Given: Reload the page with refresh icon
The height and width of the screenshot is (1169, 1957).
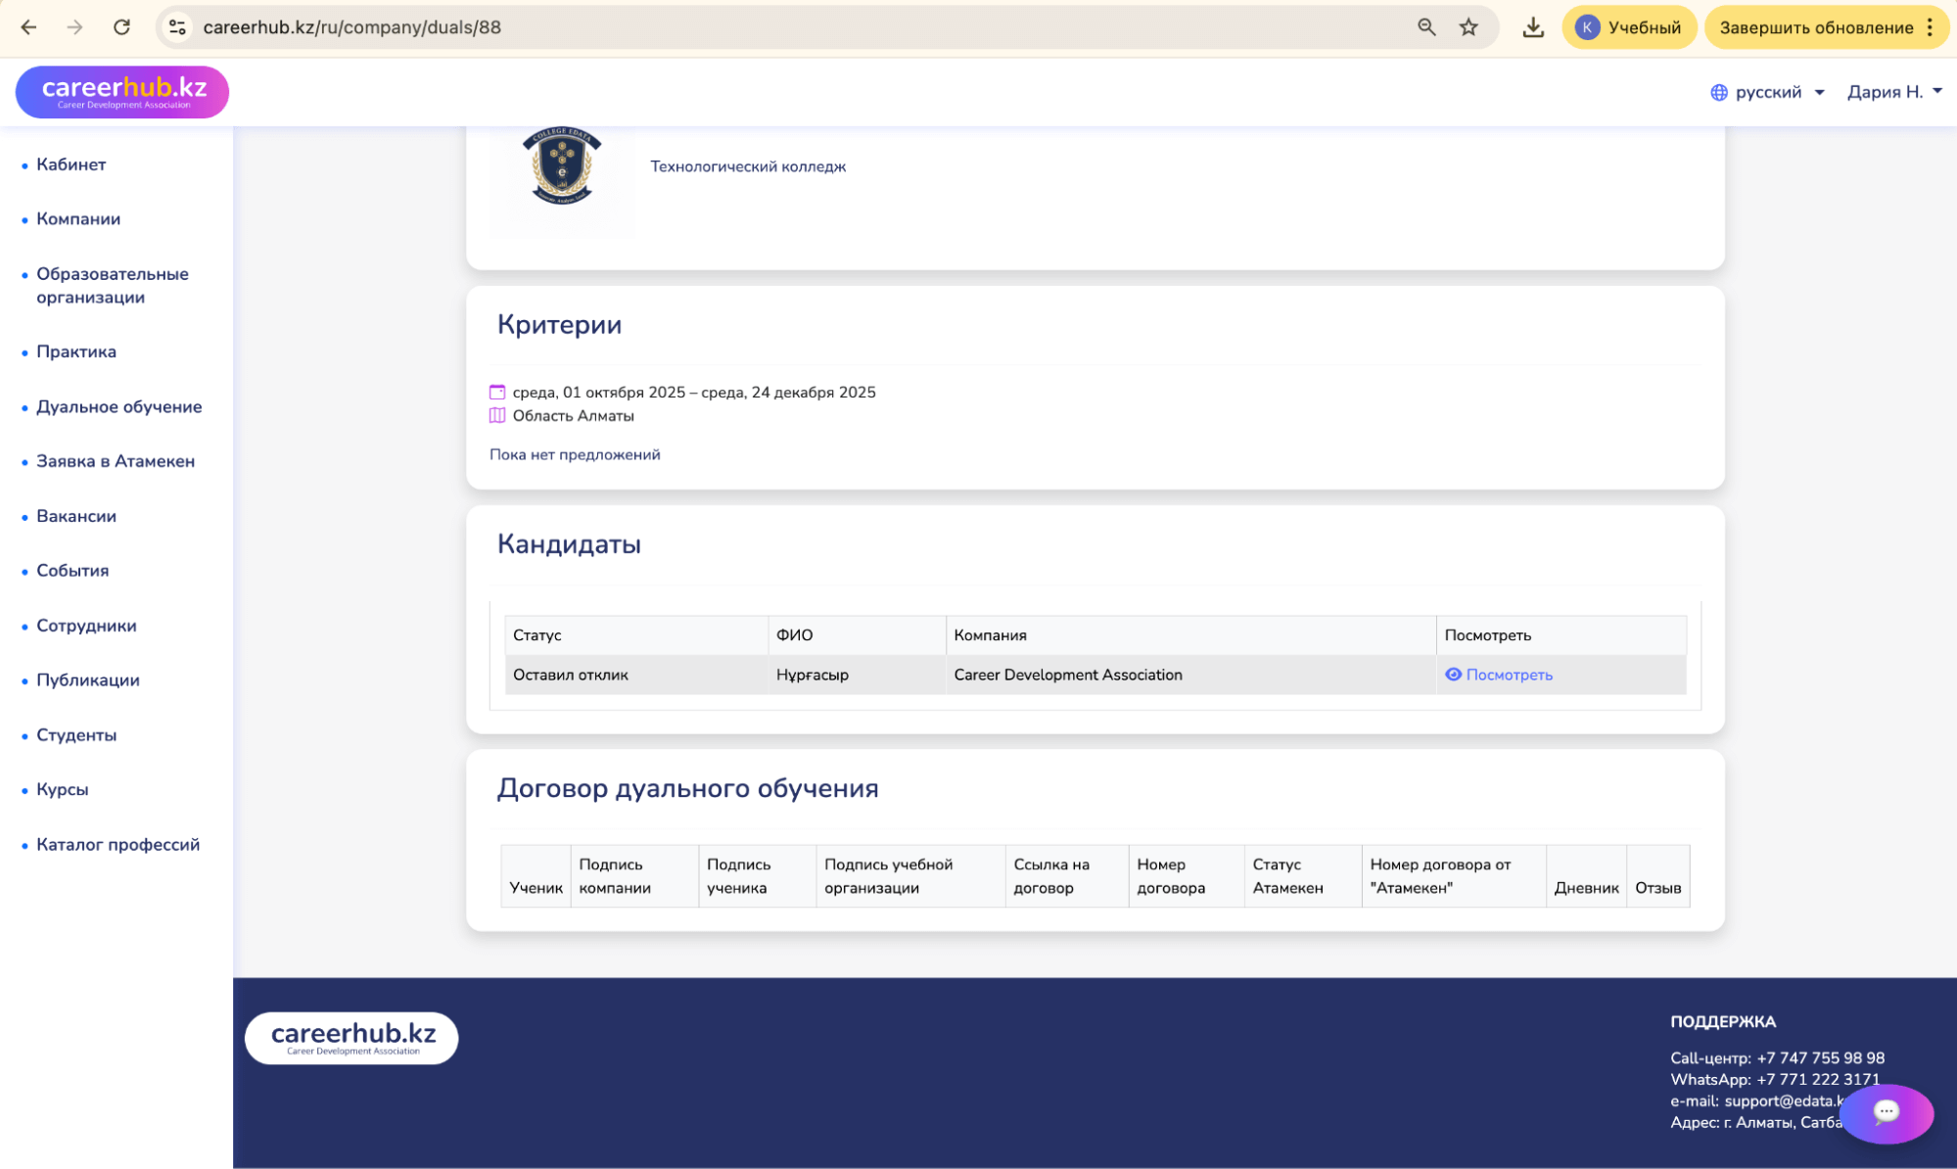Looking at the screenshot, I should (121, 27).
